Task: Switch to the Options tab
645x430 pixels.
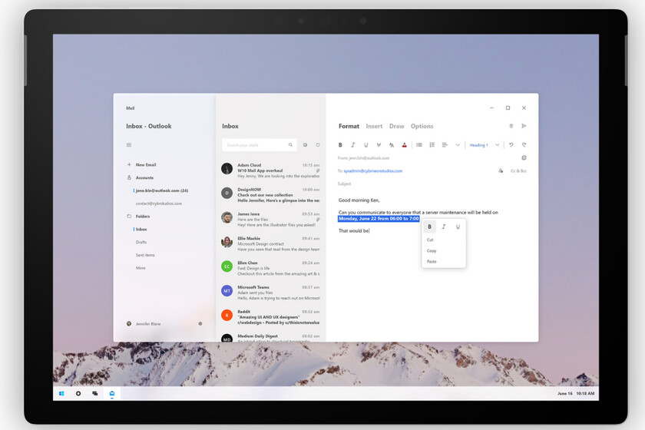Action: click(422, 127)
